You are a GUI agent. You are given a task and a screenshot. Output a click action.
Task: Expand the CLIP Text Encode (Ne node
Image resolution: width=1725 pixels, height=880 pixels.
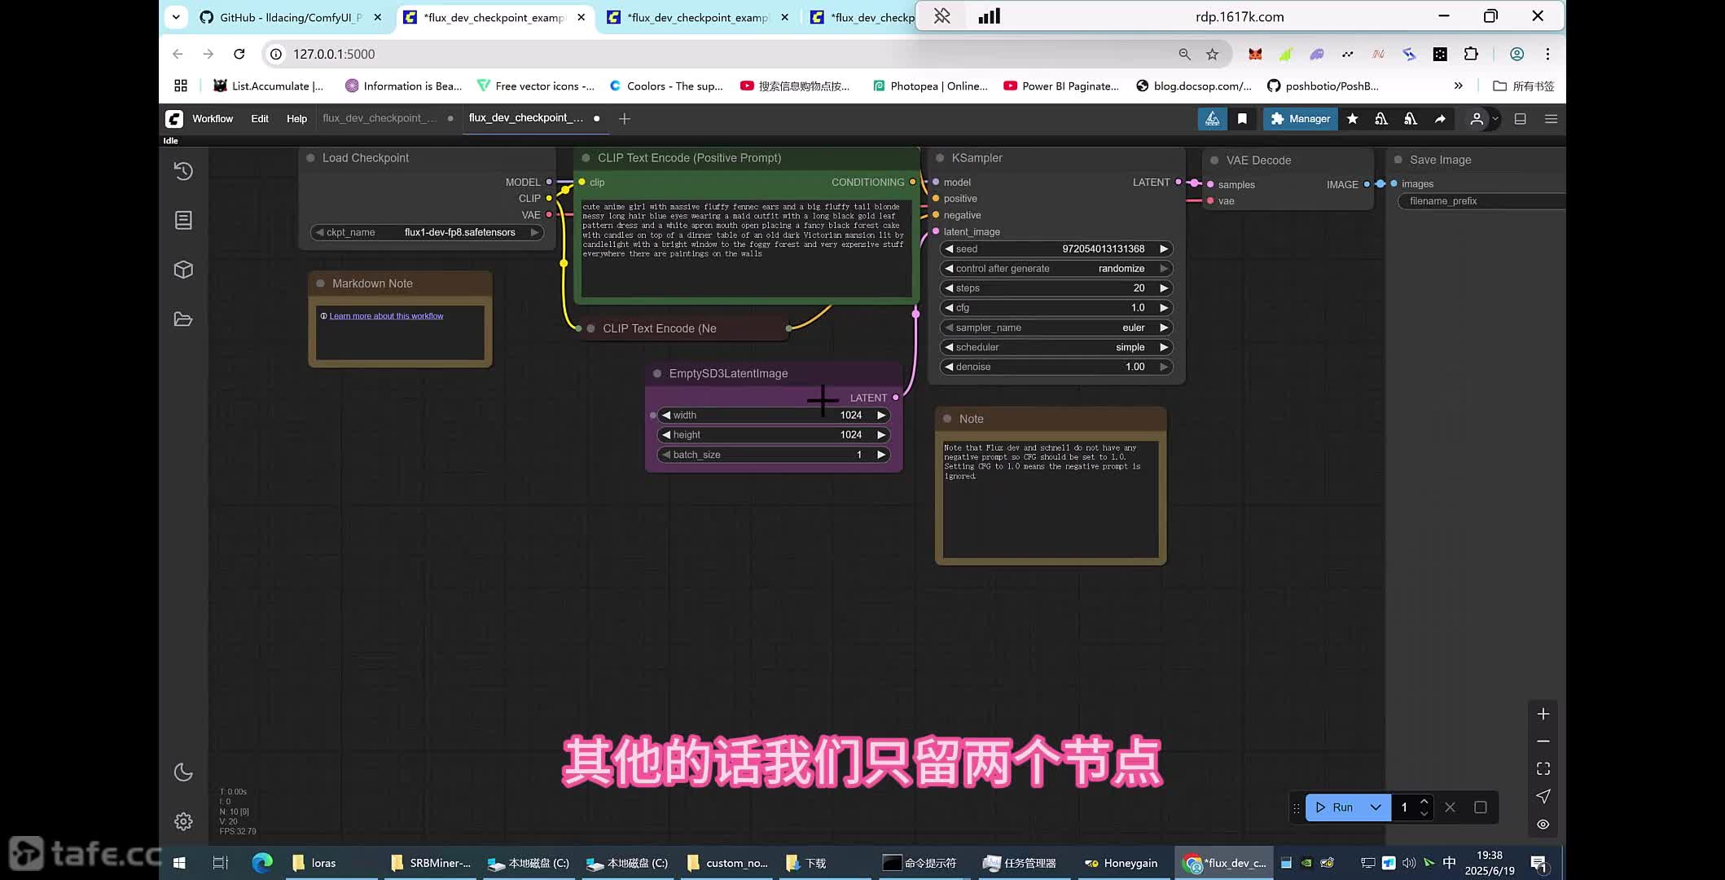pos(590,328)
